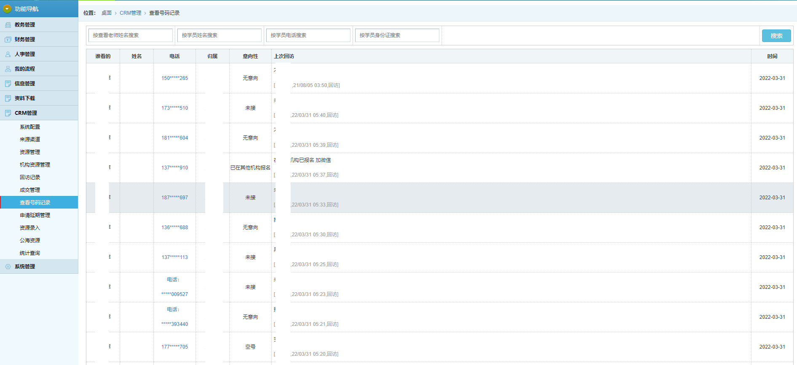Screen dimensions: 797x365
Task: Click the 我的流程 flow icon
Action: (x=8, y=69)
